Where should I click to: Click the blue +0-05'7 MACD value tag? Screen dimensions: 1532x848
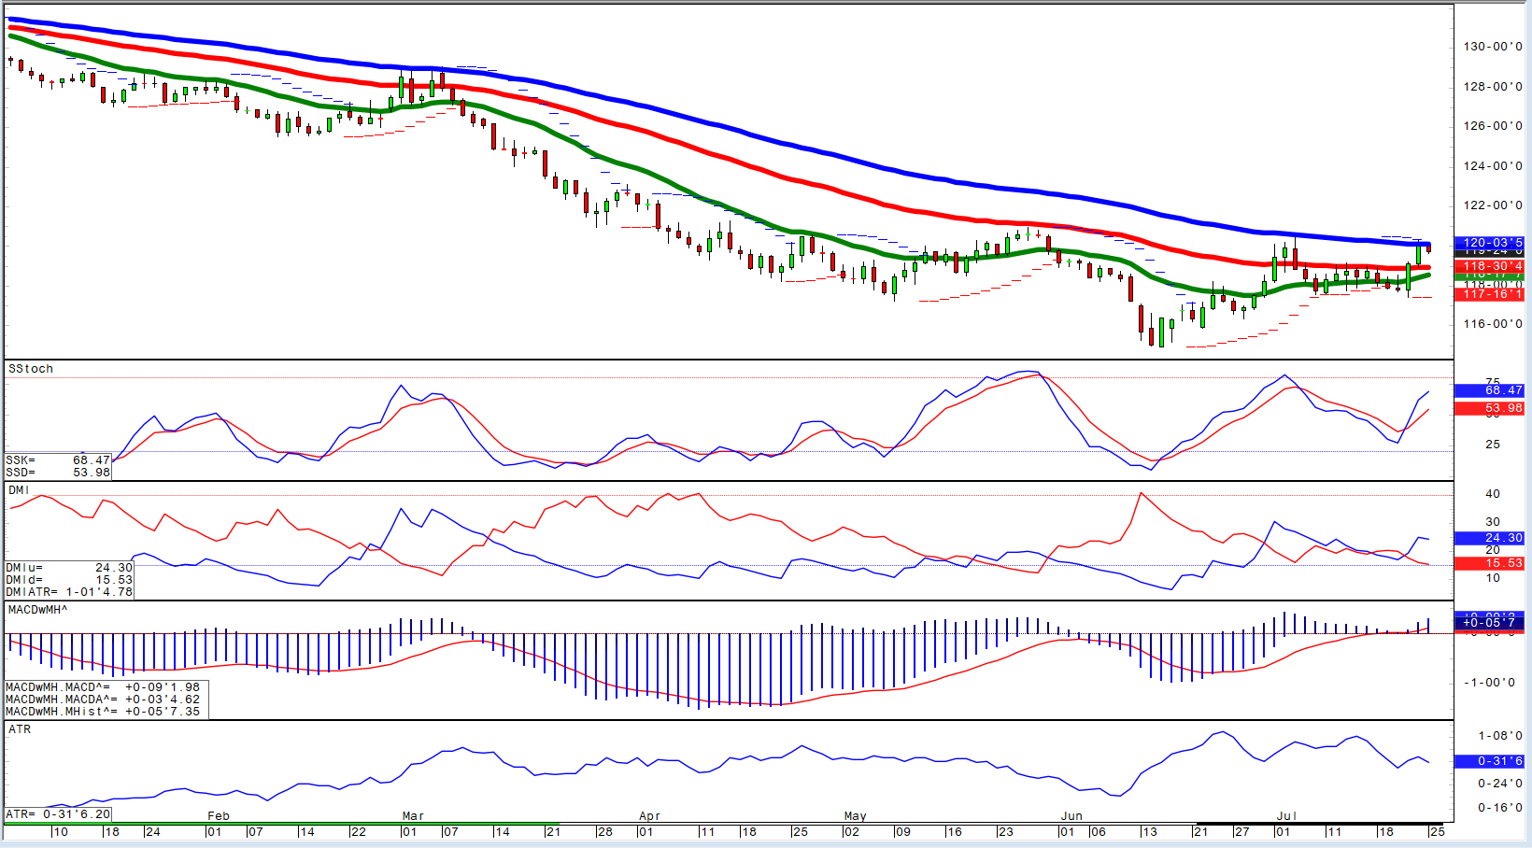click(1490, 622)
